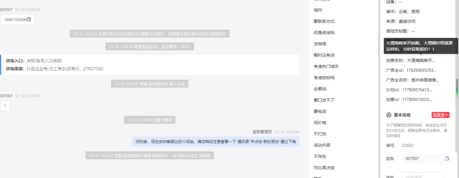Click the copy icon beside the 姓名 field

[x=447, y=158]
